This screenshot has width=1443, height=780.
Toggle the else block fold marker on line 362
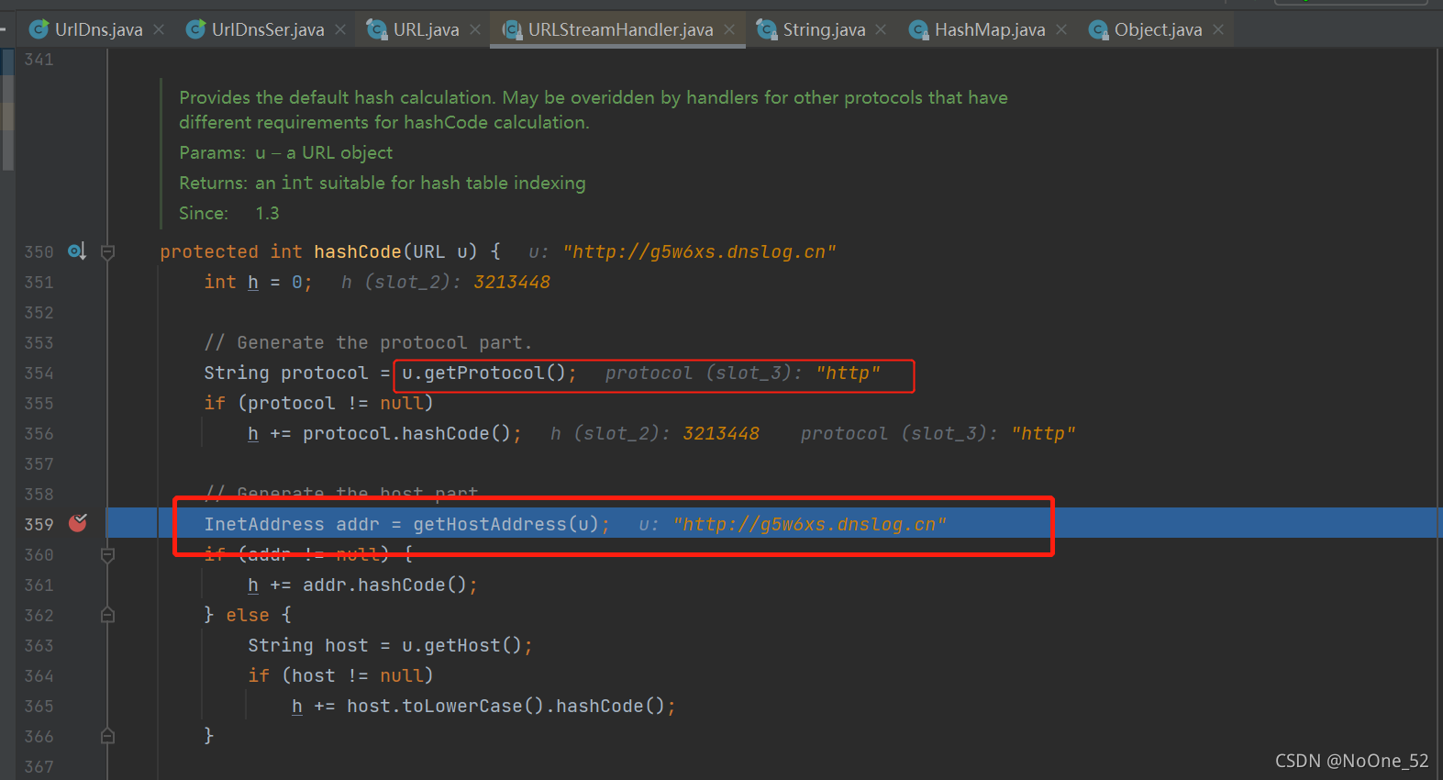107,615
